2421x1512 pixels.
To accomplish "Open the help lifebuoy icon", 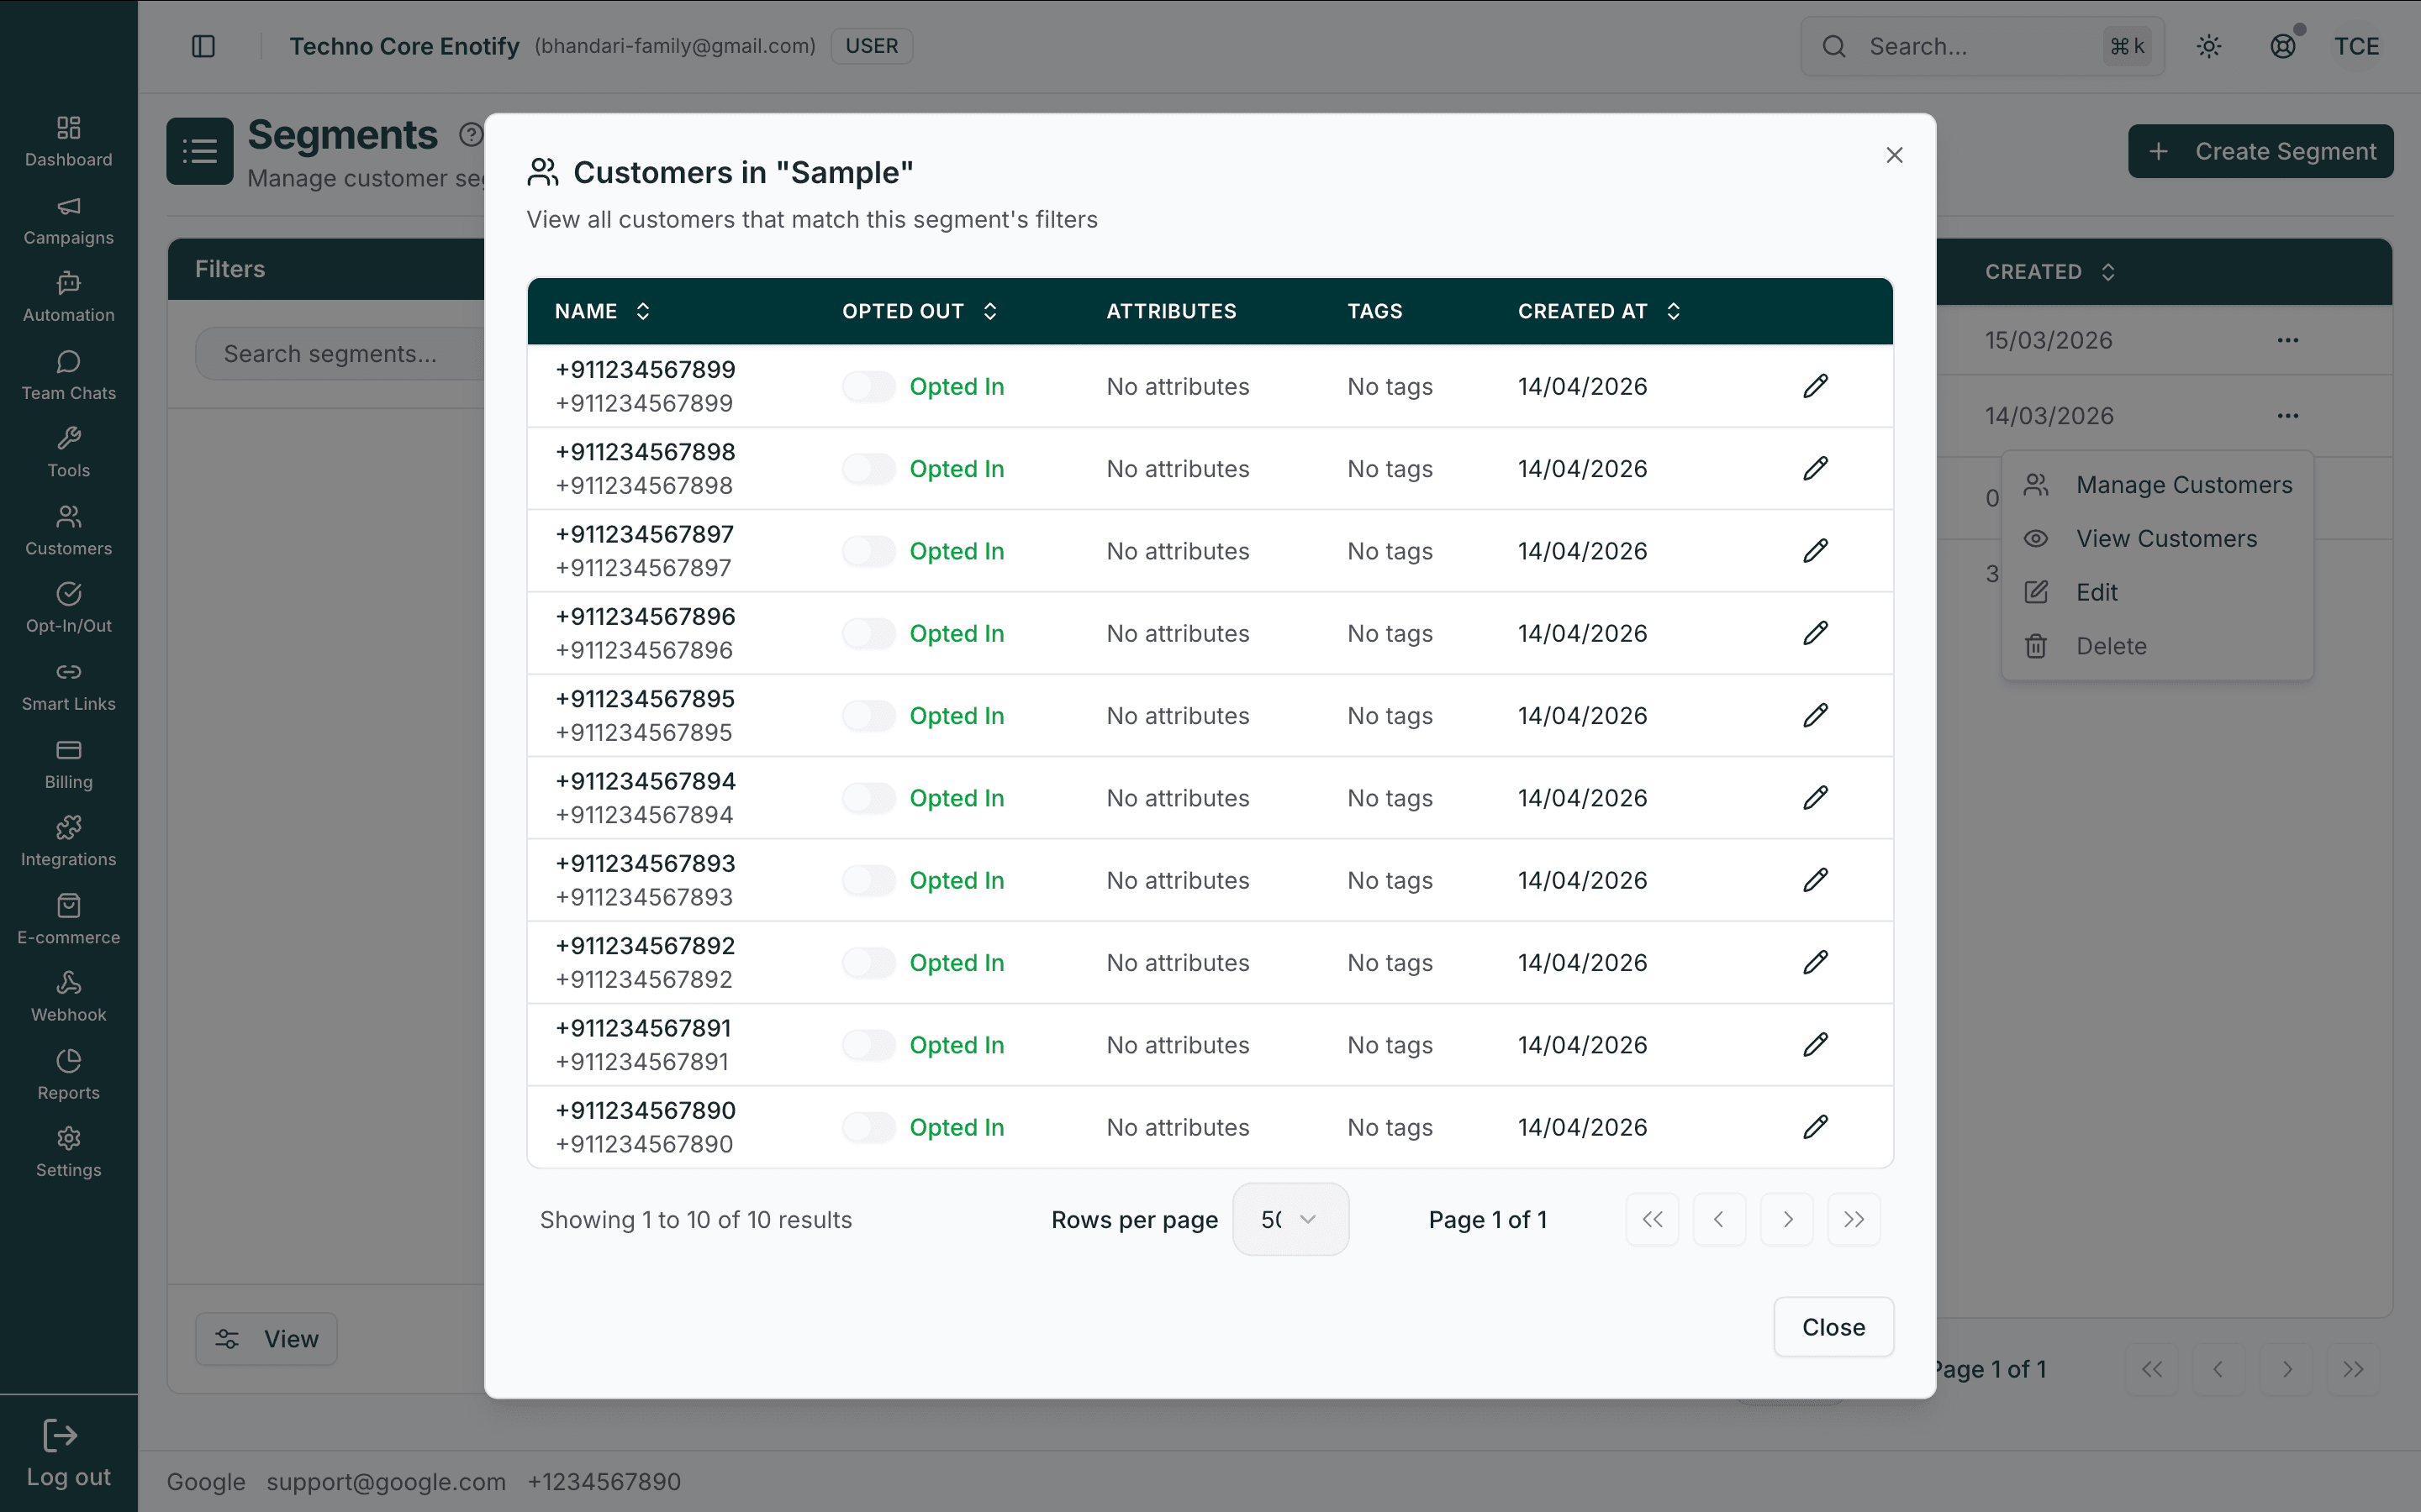I will [x=2283, y=46].
